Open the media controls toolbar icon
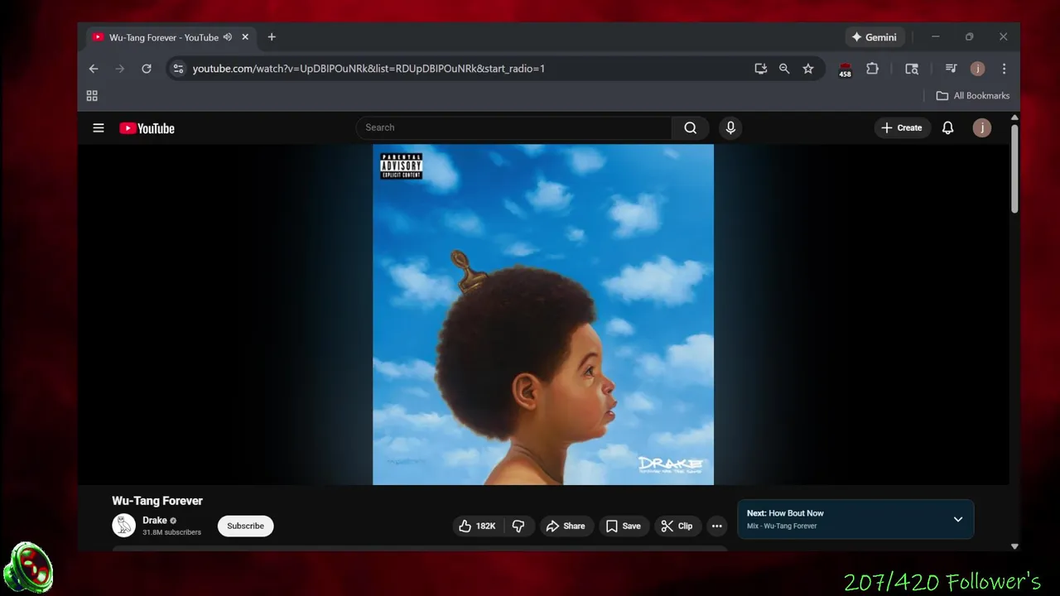The image size is (1060, 596). [951, 69]
